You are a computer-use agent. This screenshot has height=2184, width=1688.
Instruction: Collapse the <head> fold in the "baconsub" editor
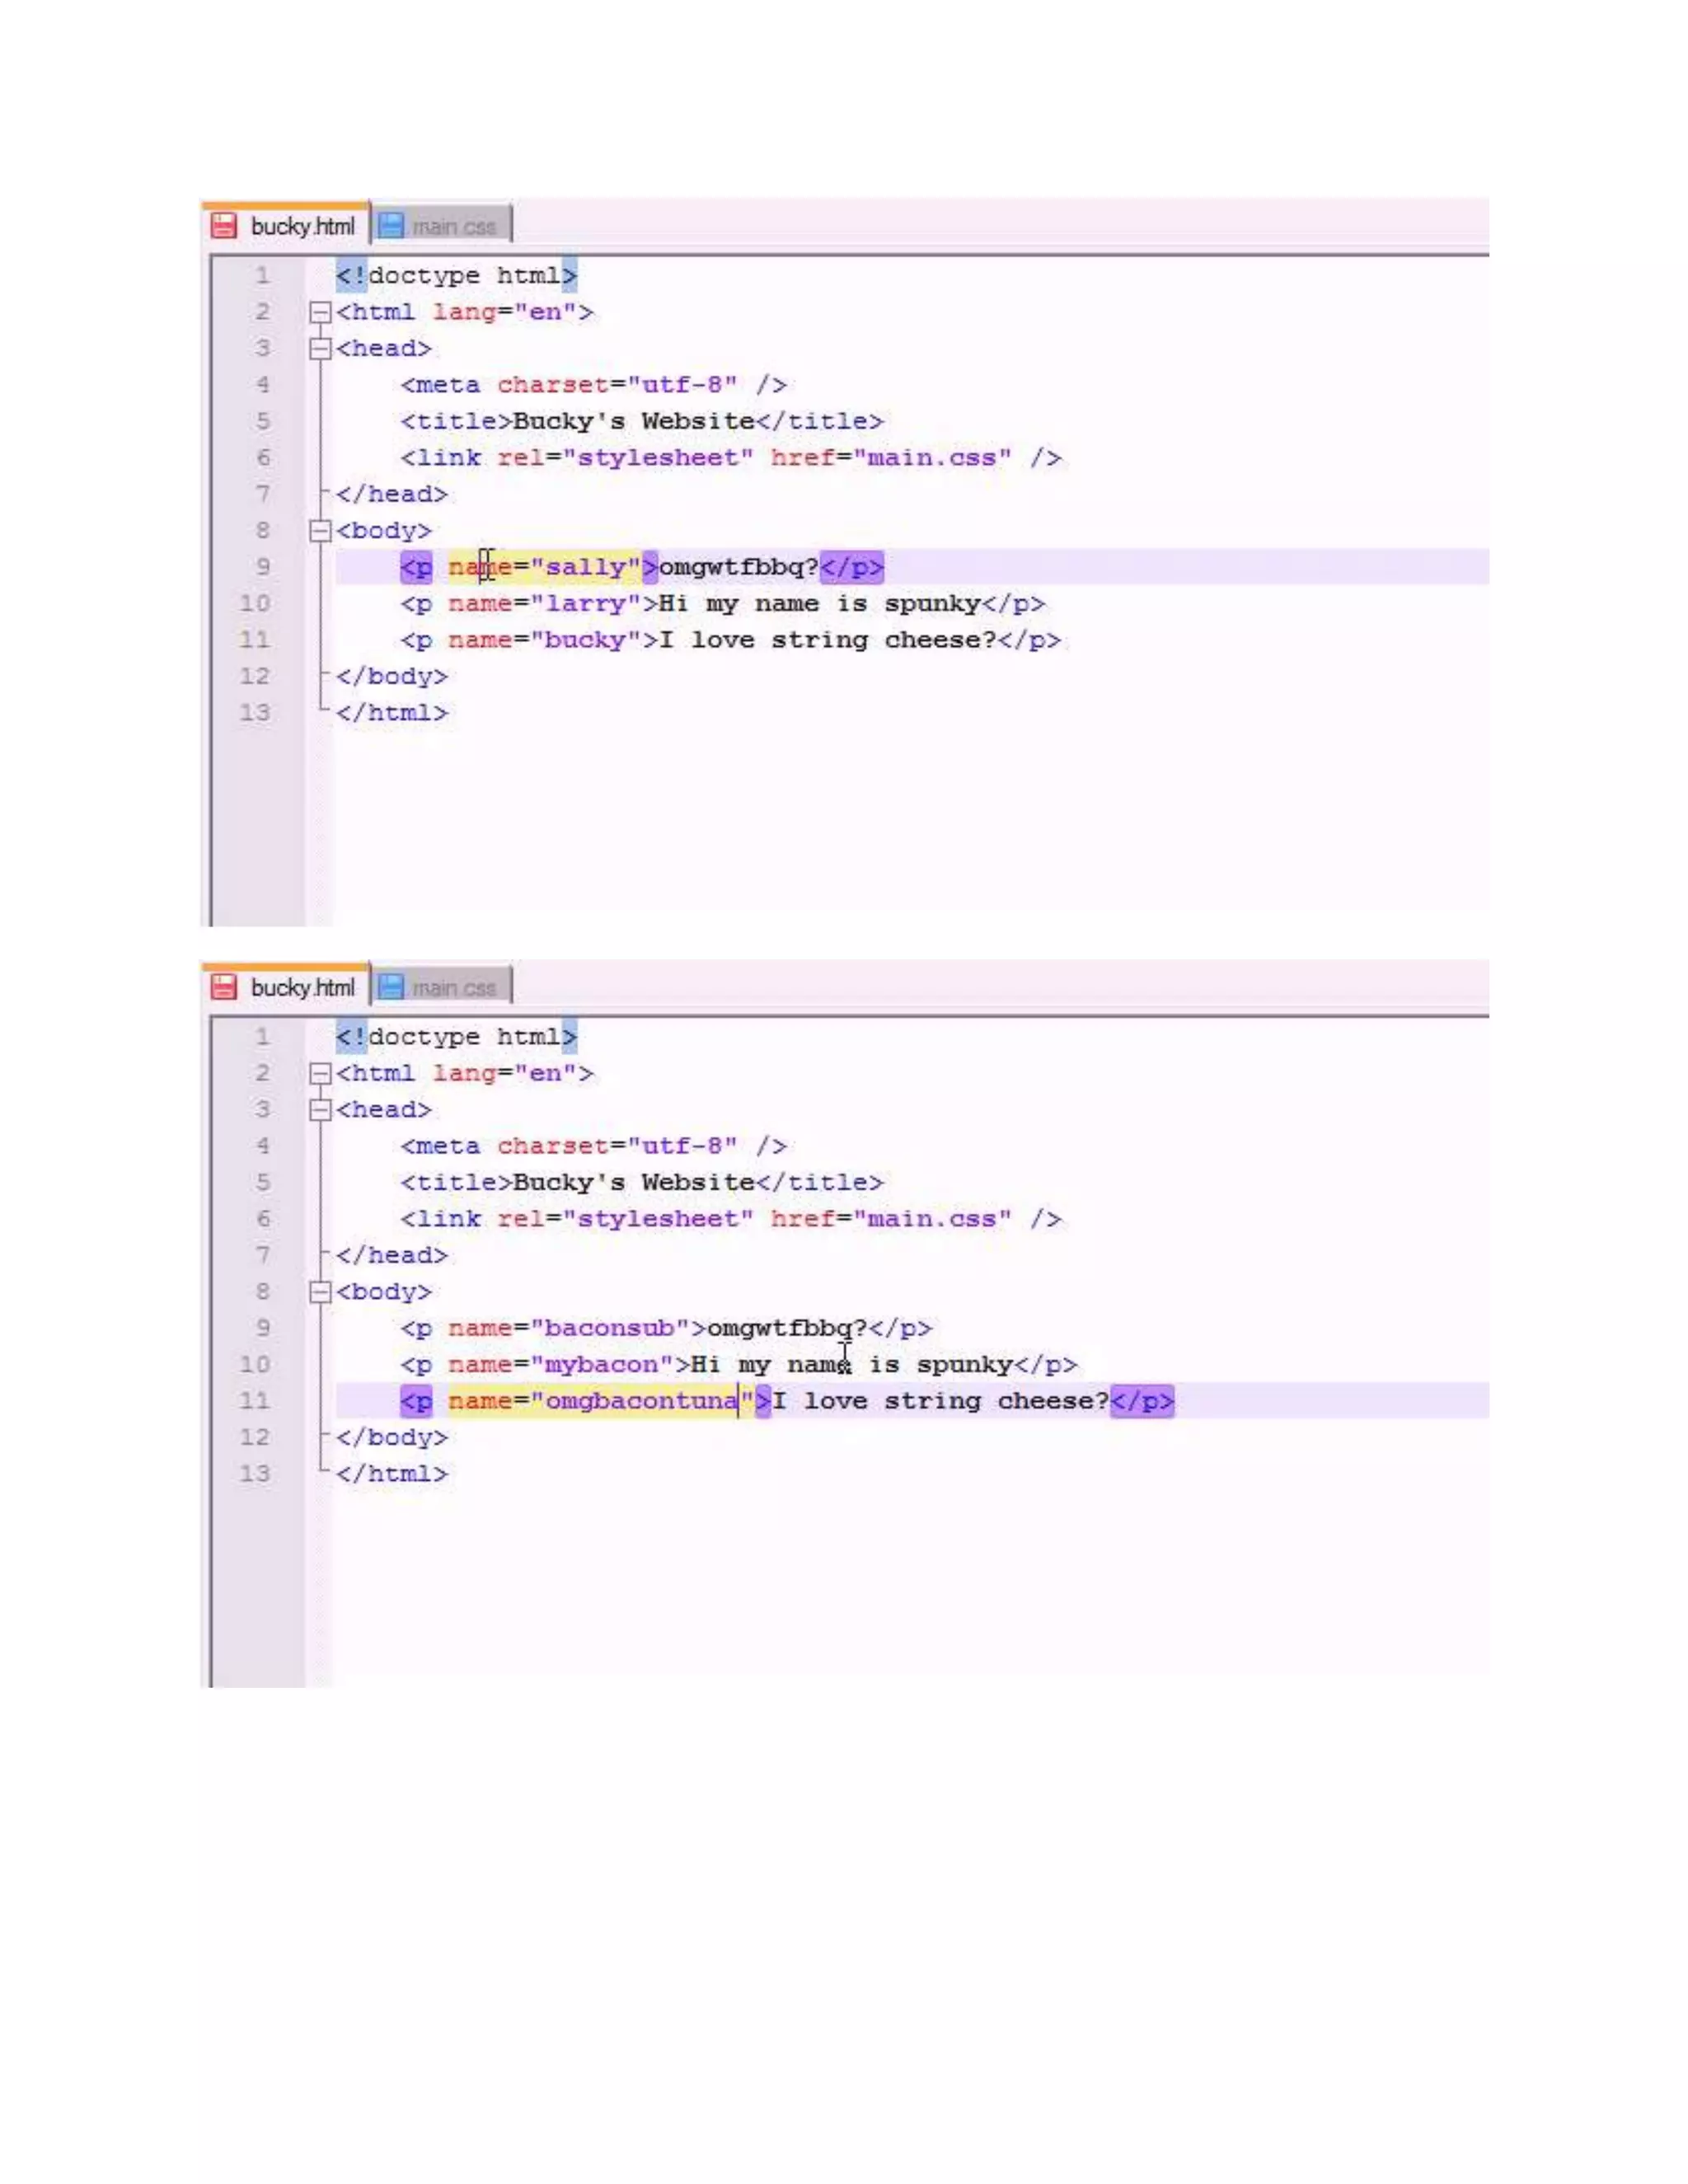point(320,1109)
